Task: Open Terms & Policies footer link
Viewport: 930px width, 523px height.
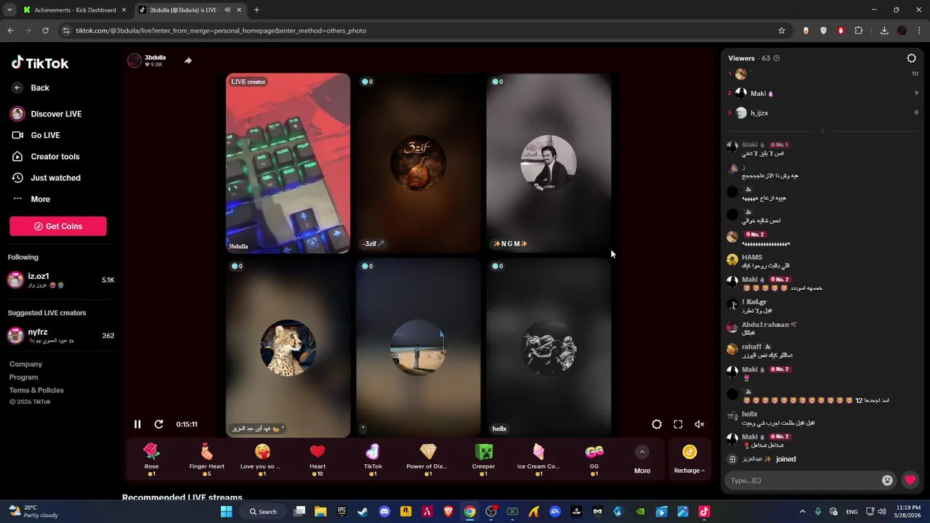Action: pos(36,390)
